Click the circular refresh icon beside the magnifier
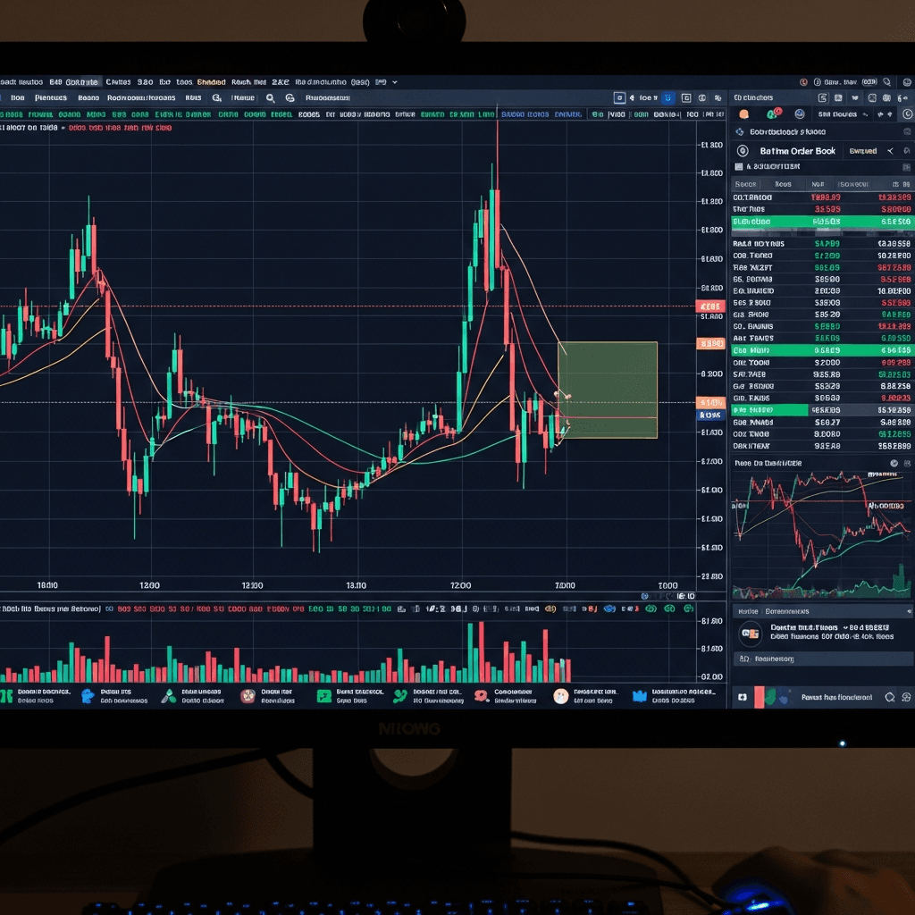The width and height of the screenshot is (915, 915). click(x=290, y=98)
